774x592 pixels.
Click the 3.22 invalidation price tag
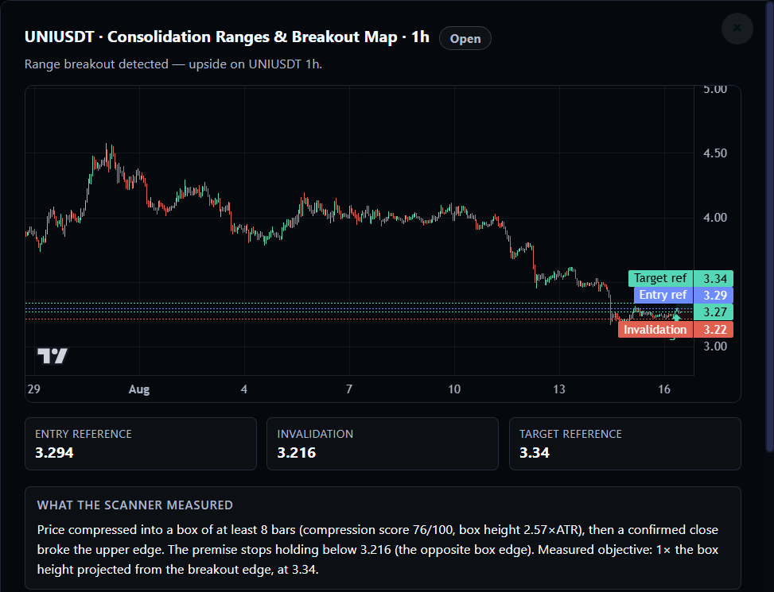click(x=714, y=329)
